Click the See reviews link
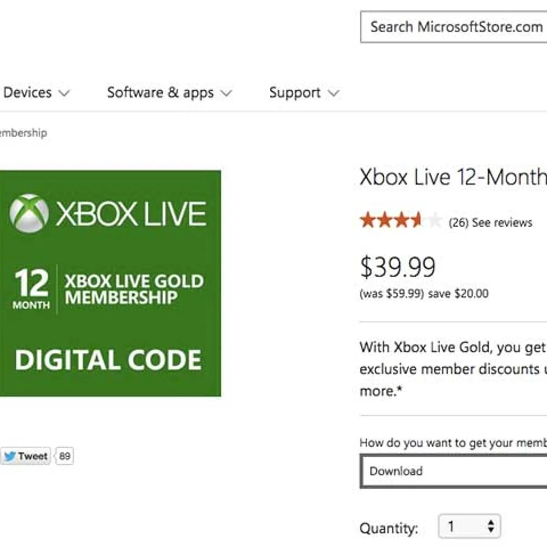 point(502,222)
